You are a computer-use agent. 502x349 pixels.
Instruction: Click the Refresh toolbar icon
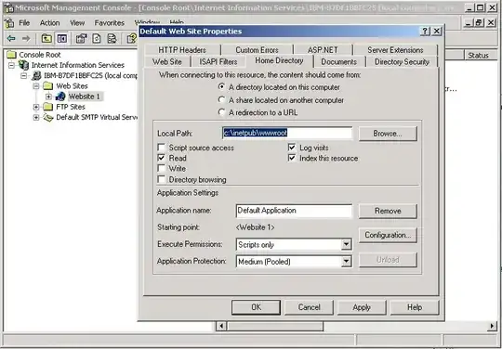coord(97,39)
